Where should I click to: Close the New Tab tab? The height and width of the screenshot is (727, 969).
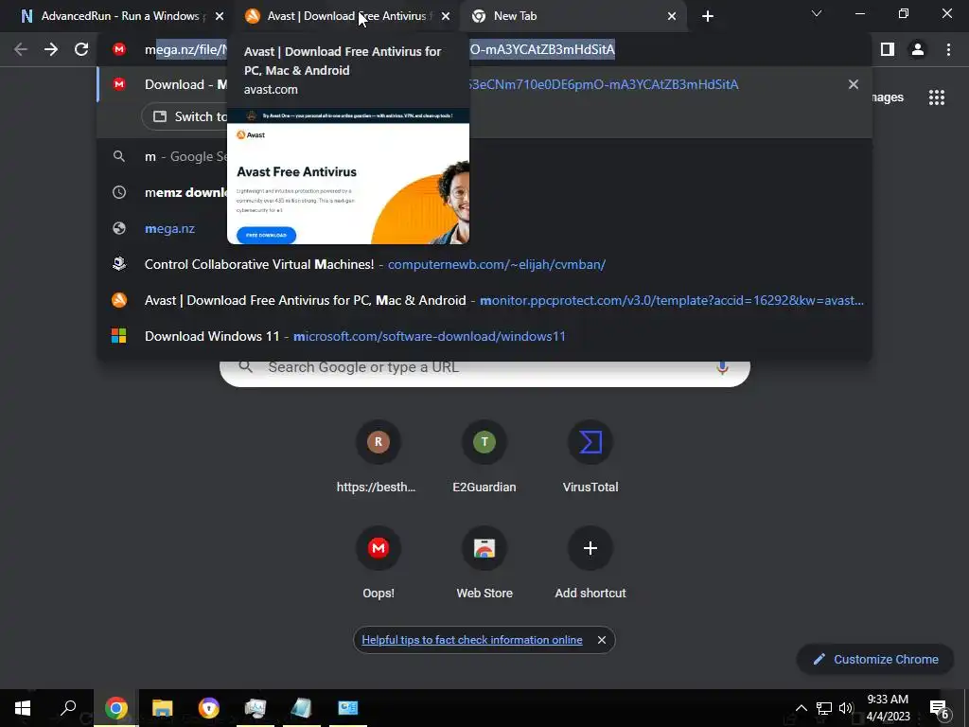672,16
